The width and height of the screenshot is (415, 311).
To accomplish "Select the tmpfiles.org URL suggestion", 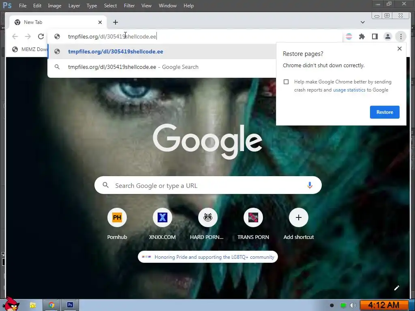I will click(162, 51).
